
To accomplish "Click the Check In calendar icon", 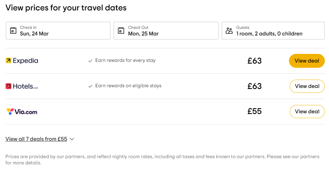I will tap(13, 31).
